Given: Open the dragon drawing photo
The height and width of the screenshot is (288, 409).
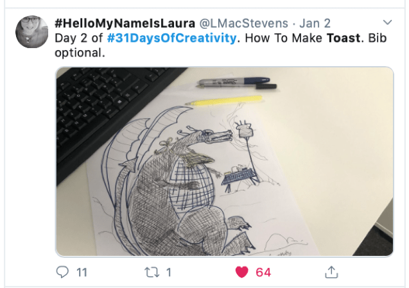Looking at the screenshot, I should click(225, 162).
